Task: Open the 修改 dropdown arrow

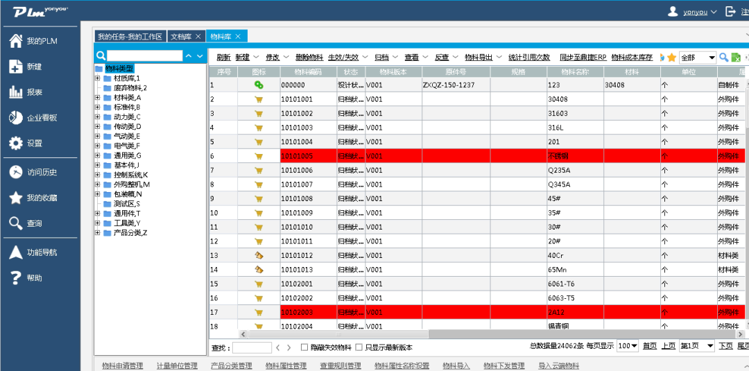Action: tap(286, 58)
